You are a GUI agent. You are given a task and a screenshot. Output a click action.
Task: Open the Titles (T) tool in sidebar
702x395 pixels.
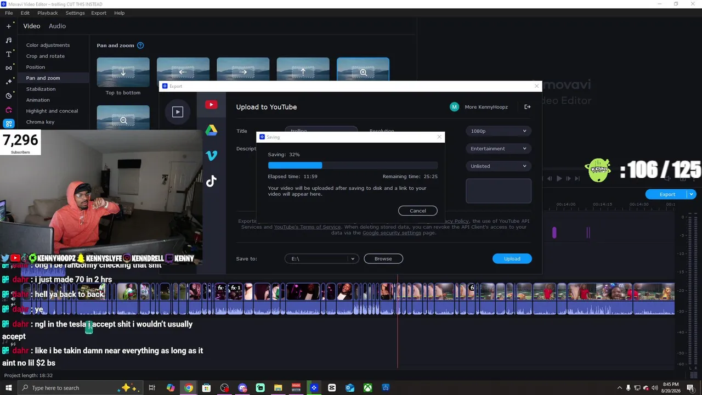pyautogui.click(x=9, y=54)
